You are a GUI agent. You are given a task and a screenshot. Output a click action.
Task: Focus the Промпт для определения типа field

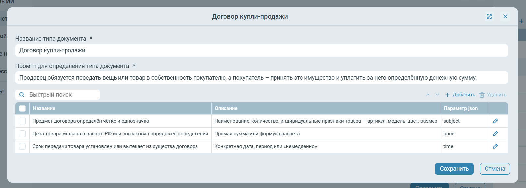click(261, 78)
